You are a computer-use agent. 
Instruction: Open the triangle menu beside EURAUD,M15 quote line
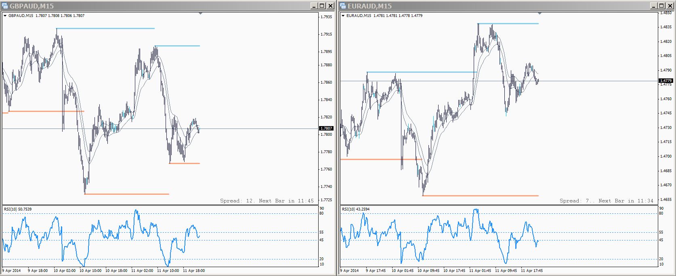(x=343, y=16)
